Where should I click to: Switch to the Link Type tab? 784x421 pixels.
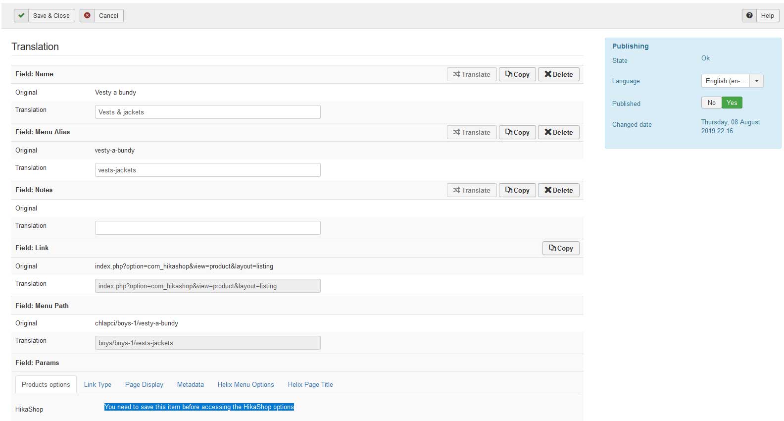tap(98, 384)
